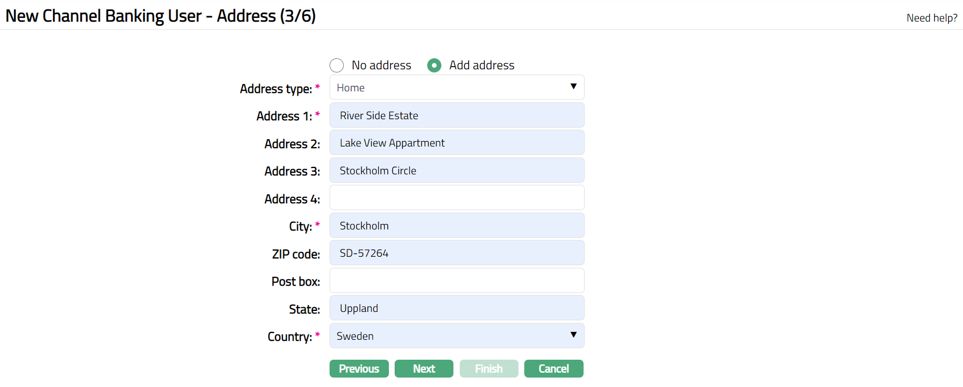Open the Need help? link
The image size is (963, 387).
click(x=932, y=18)
